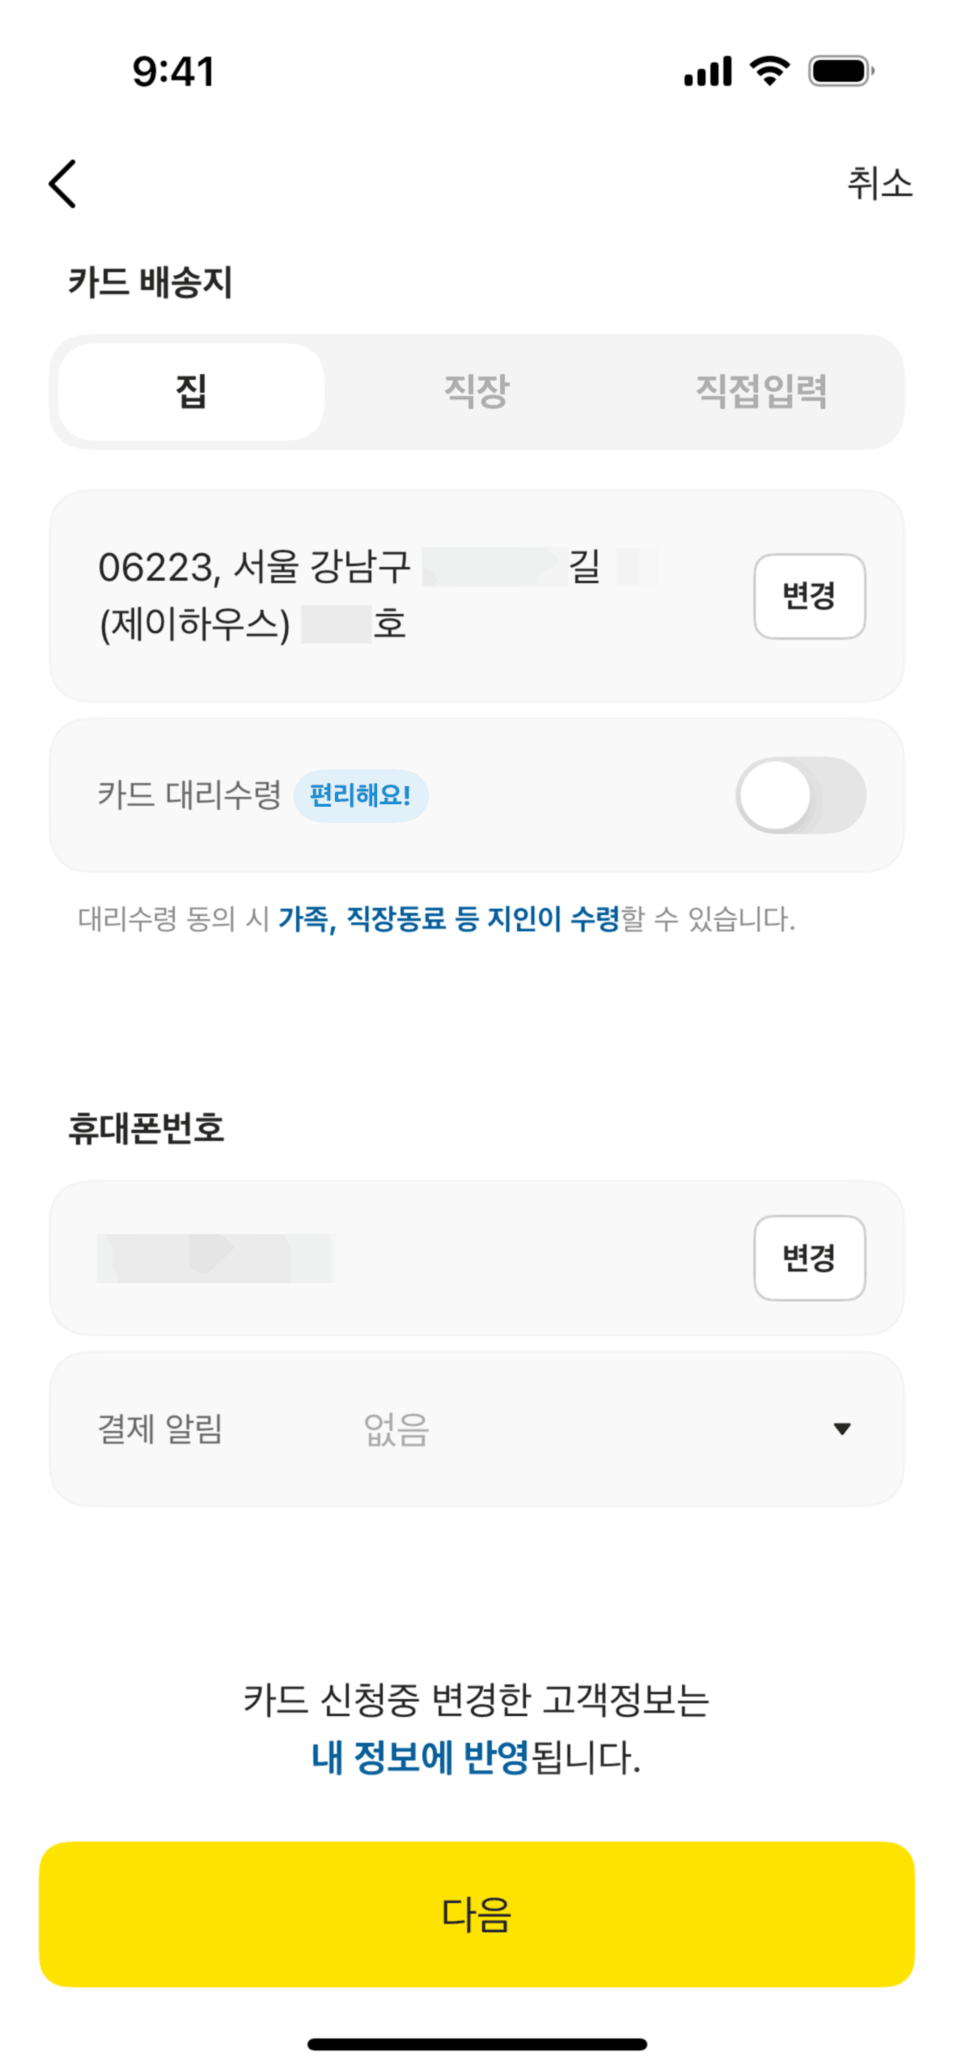Switch to the 직접입력 tab
The width and height of the screenshot is (954, 2070).
761,392
